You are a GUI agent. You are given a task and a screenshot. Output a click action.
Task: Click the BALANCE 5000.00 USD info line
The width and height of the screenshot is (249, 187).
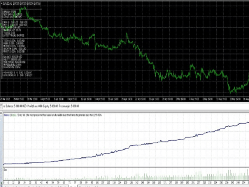point(13,56)
